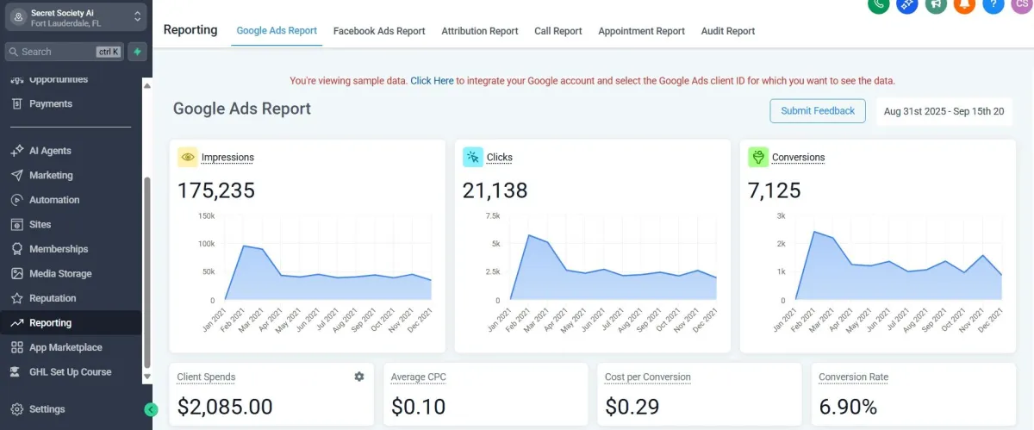Open the Marketing sidebar label
Screen dimensions: 1034x430
(x=51, y=175)
